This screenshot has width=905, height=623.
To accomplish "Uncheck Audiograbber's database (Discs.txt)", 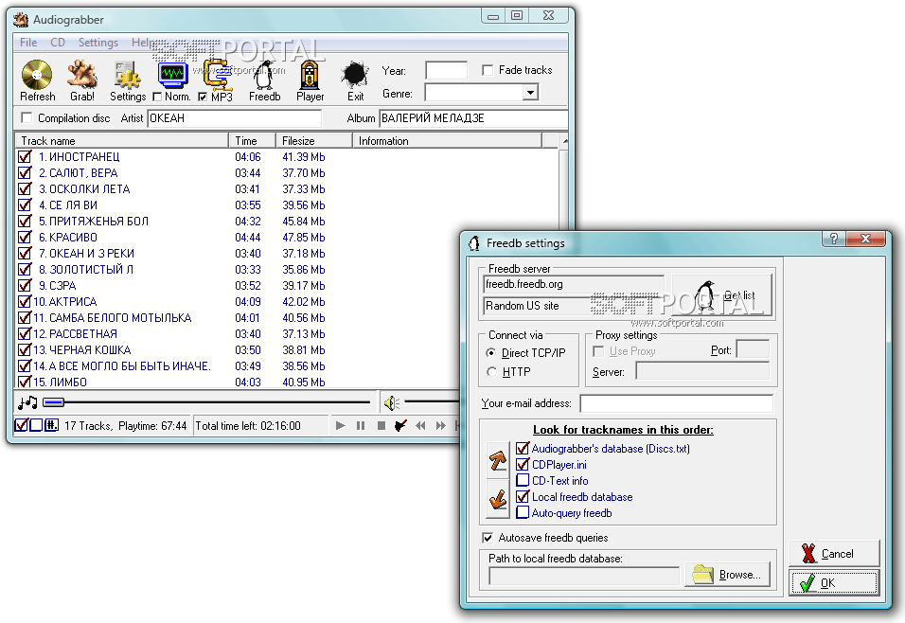I will (523, 448).
